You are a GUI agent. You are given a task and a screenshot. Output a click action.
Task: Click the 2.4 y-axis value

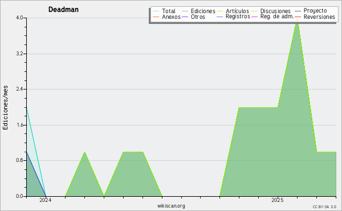pos(19,89)
